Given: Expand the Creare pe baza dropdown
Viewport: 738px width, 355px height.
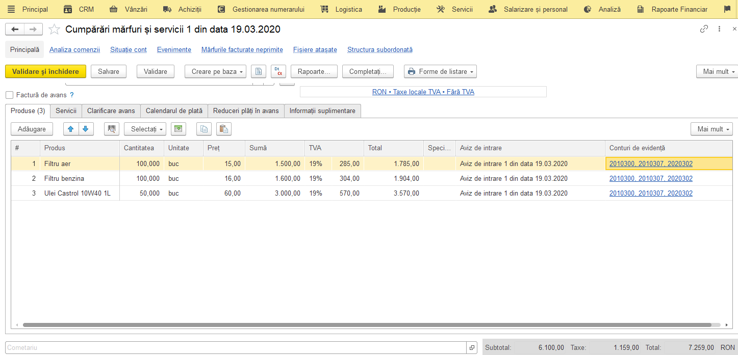Looking at the screenshot, I should pos(215,71).
